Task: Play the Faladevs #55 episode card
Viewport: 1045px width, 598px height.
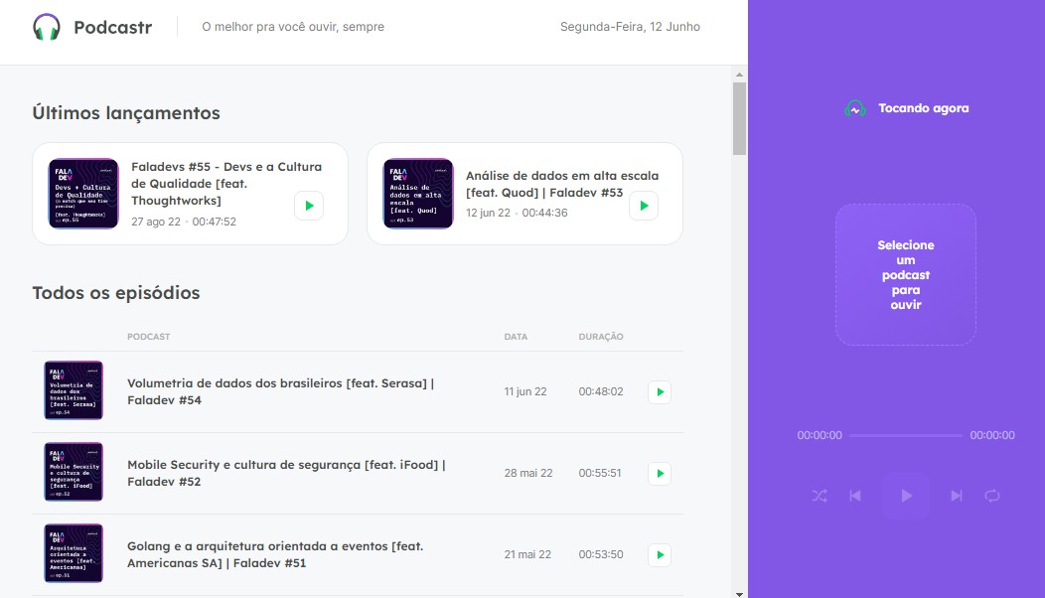Action: pyautogui.click(x=308, y=206)
